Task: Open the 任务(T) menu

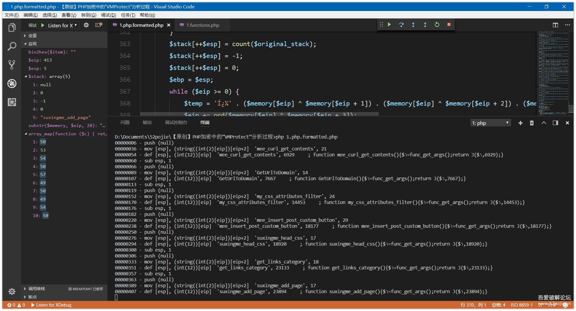Action: point(128,15)
